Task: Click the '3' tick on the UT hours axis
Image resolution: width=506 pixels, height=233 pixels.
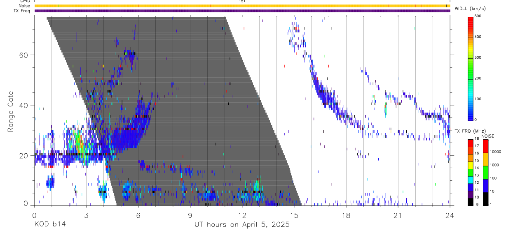Action: tap(86, 215)
